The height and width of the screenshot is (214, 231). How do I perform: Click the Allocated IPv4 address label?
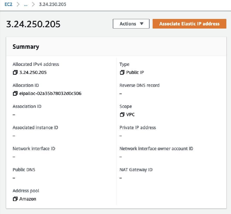click(x=36, y=64)
